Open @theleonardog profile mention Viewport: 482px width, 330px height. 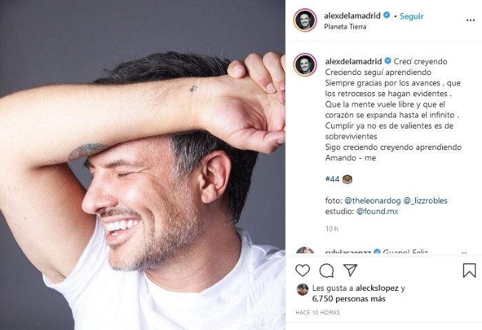coord(373,201)
